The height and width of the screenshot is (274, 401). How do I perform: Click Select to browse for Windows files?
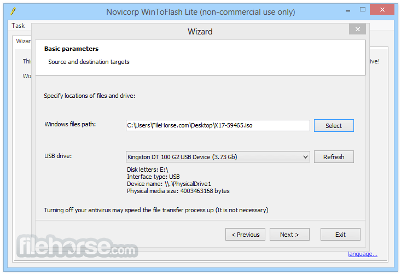[334, 125]
